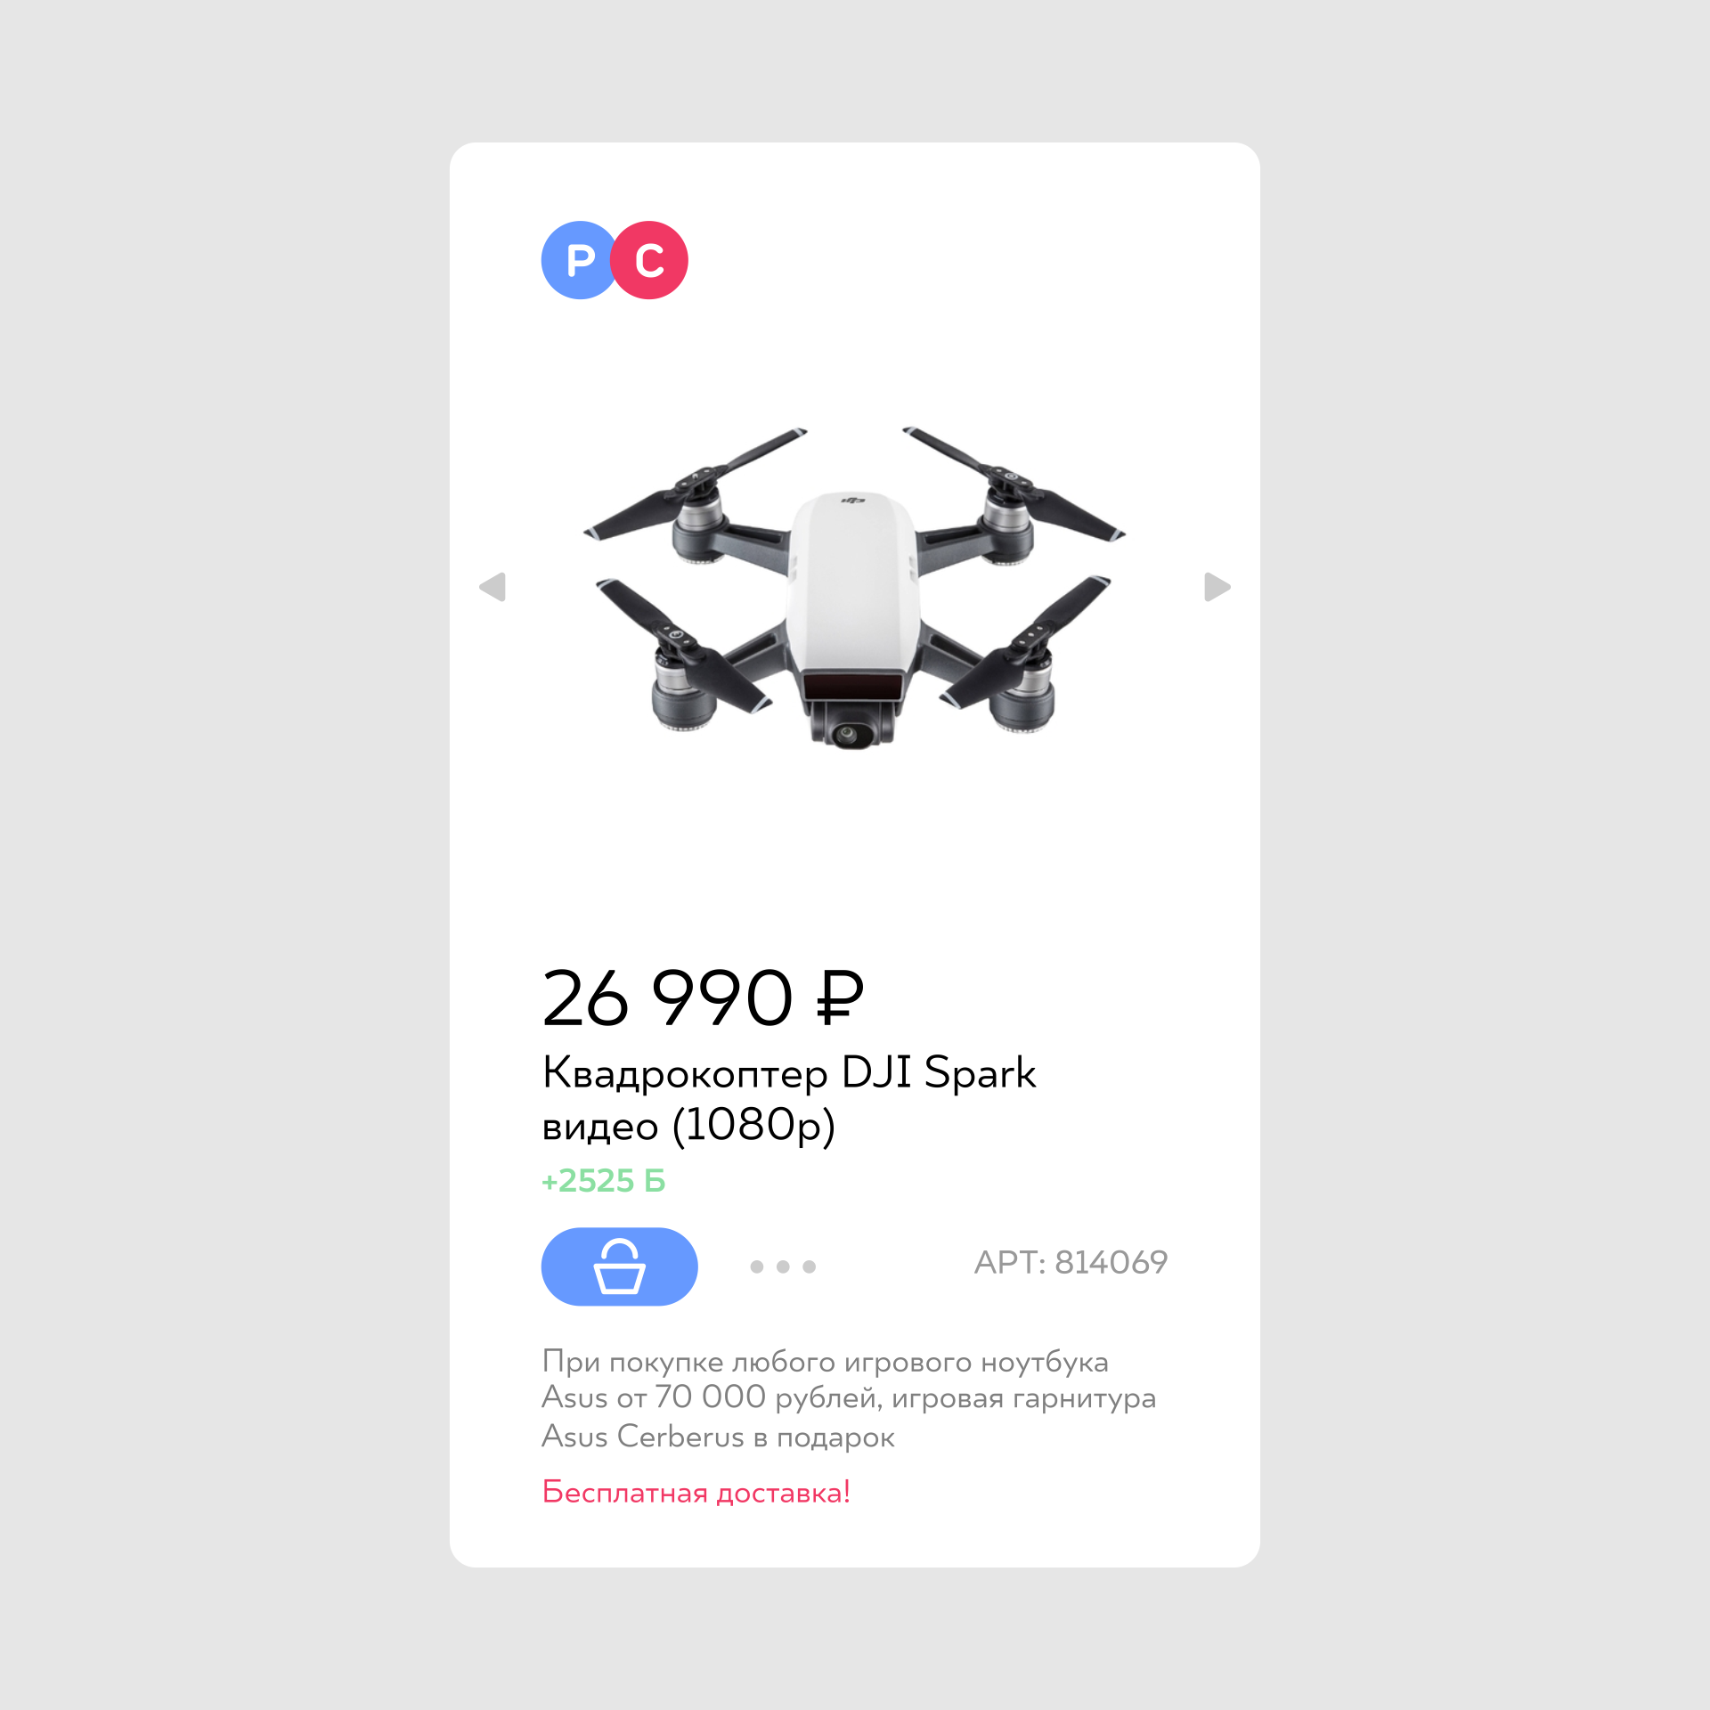Click the Asus Cerberus в подарок line

[718, 1437]
